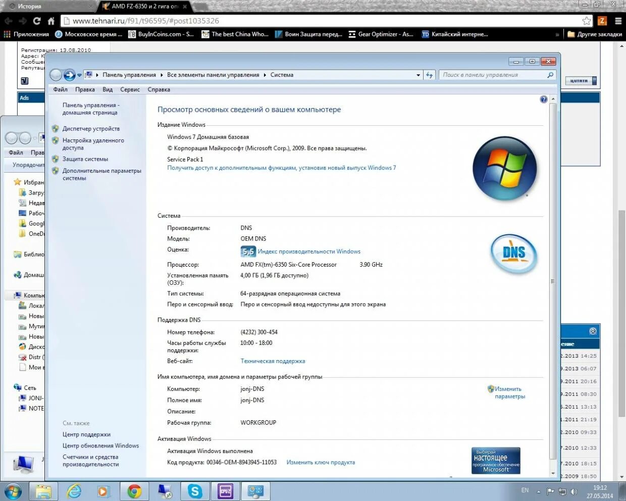Open help with blue question mark icon
626x501 pixels.
click(x=544, y=99)
